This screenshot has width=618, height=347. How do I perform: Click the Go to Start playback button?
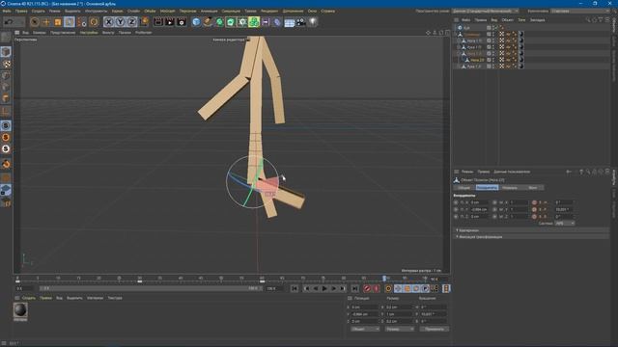295,289
